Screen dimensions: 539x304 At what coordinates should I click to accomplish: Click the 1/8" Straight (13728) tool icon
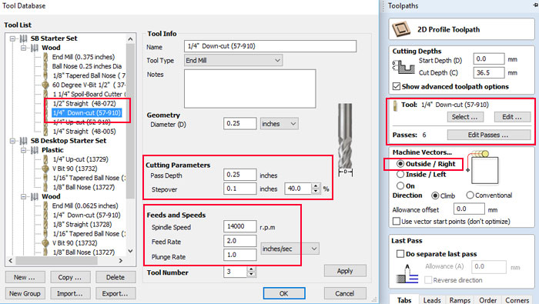[x=45, y=224]
